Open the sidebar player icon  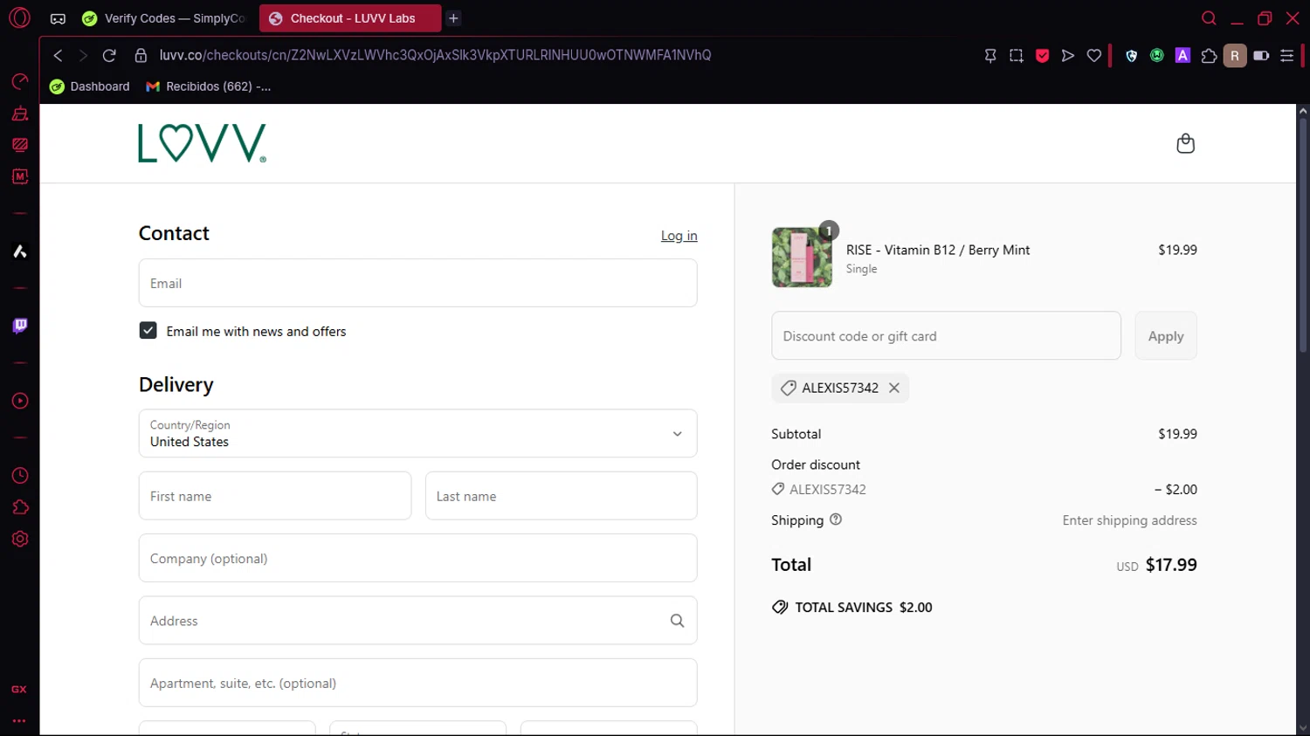(x=19, y=401)
